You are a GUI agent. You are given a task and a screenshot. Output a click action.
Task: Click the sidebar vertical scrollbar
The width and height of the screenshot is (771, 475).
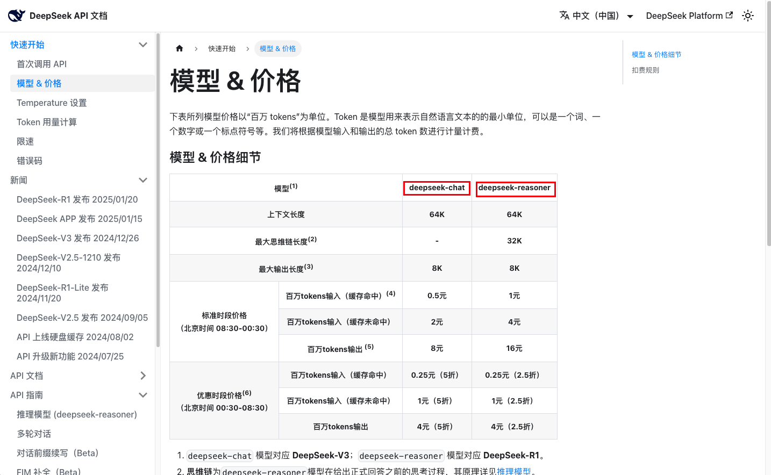pos(158,188)
